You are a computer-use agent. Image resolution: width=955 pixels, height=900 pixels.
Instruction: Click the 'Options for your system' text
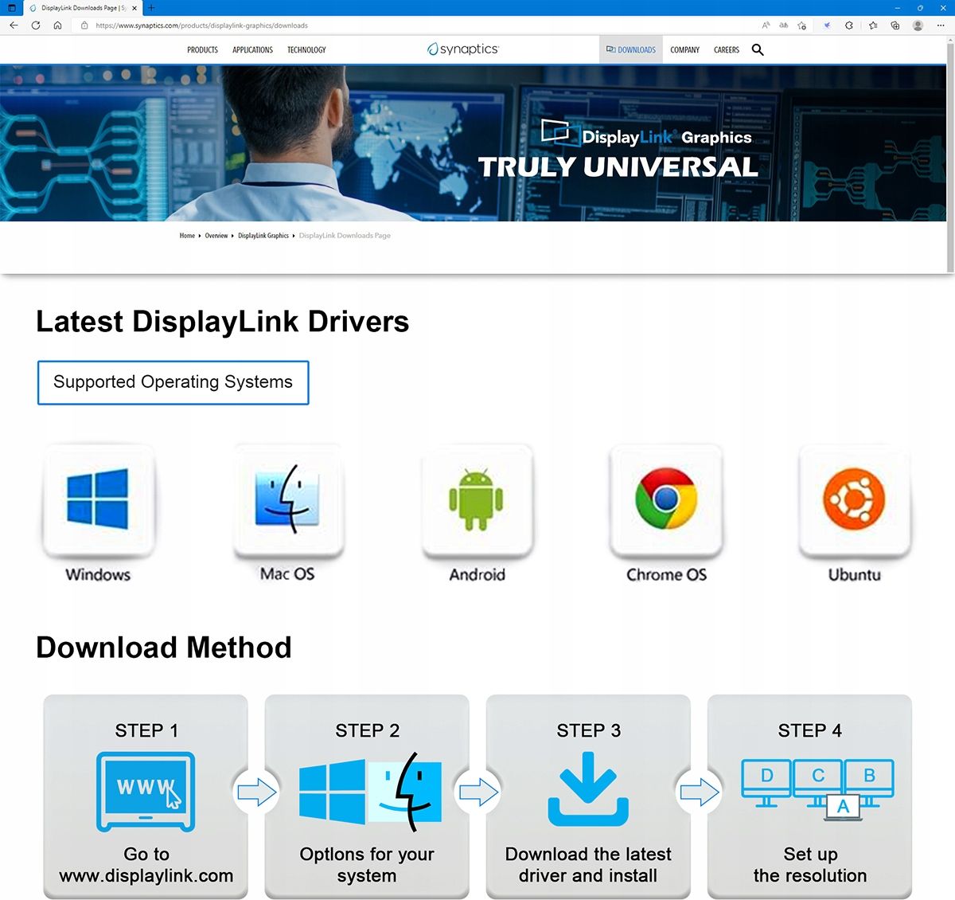click(x=367, y=865)
